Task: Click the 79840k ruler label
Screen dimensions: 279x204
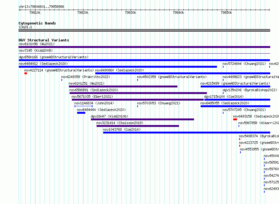Action: pos(178,13)
